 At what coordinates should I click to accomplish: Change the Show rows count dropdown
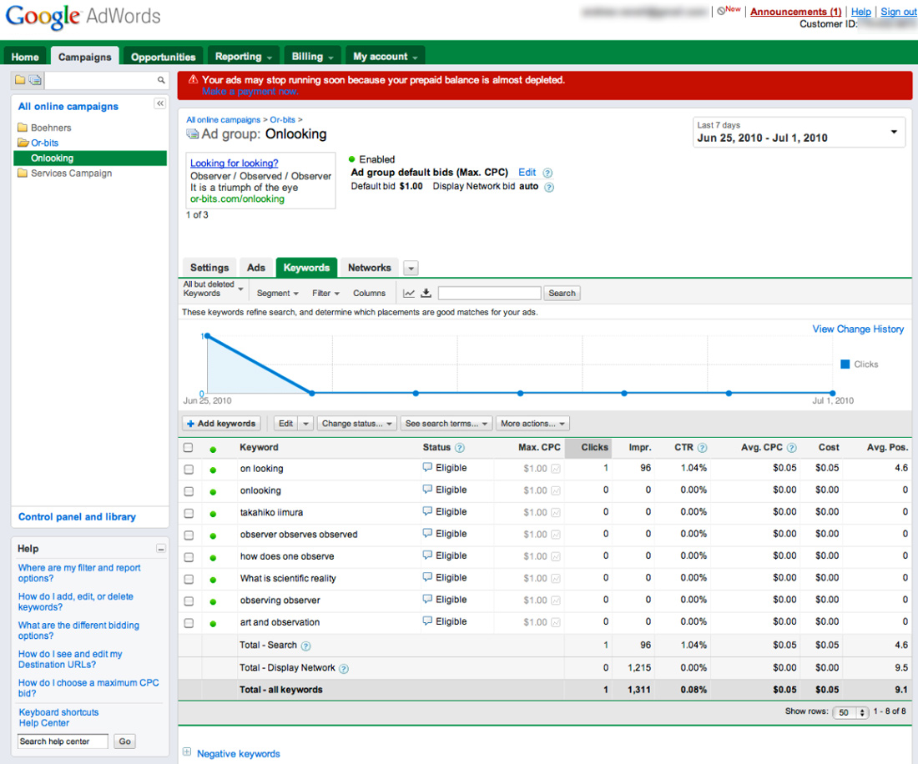(850, 712)
